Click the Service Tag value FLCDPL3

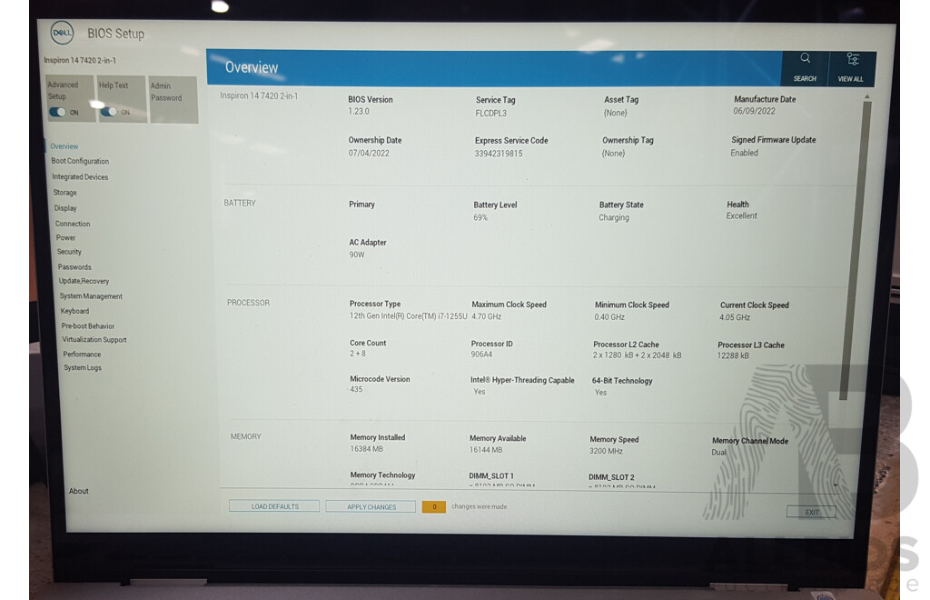(x=490, y=113)
